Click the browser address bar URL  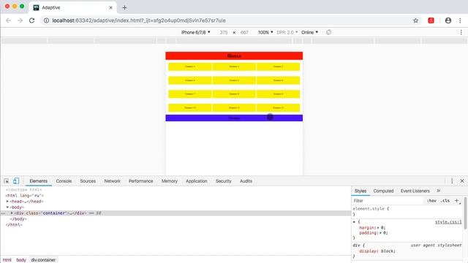click(x=139, y=20)
